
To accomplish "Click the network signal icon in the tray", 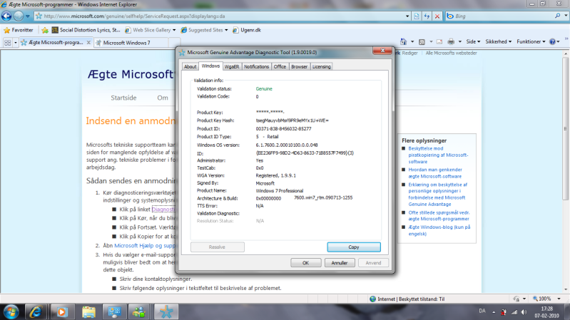I will 514,312.
